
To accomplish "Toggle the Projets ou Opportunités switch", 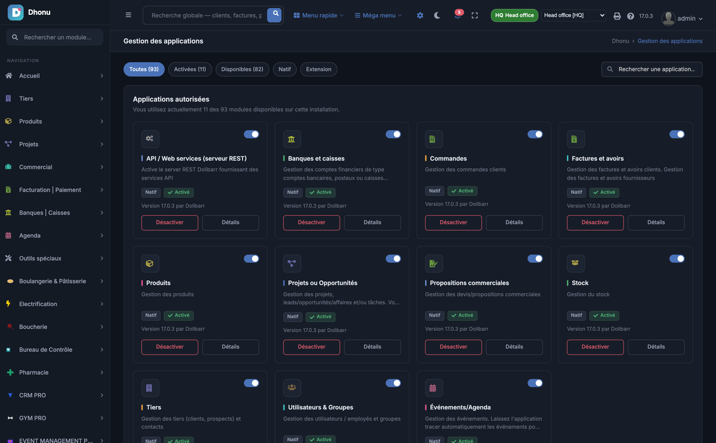I will [x=393, y=259].
